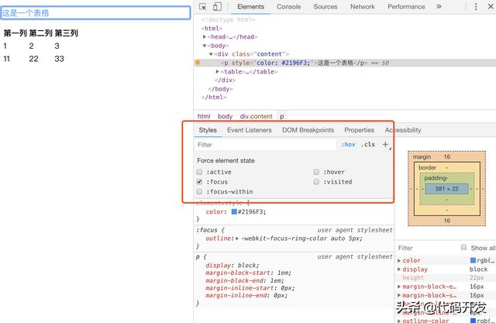
Task: Toggle the :hov element state button
Action: [x=348, y=144]
